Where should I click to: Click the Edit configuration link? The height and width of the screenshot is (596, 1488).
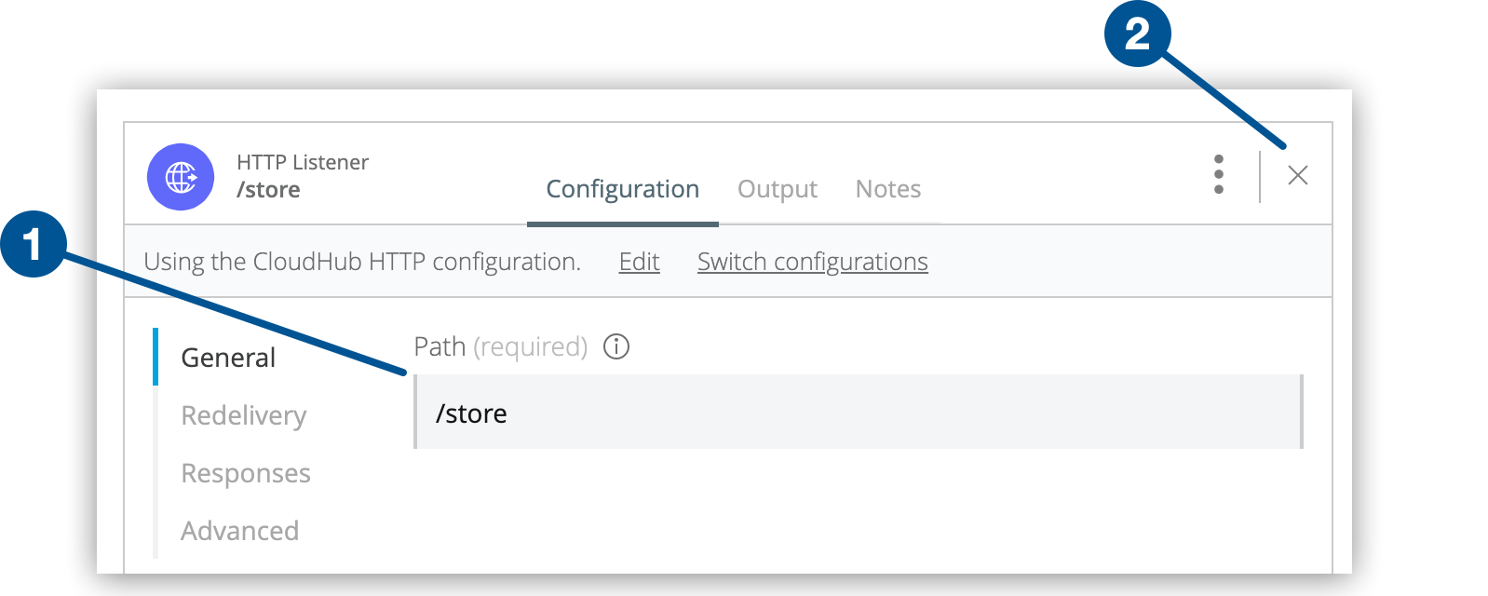pos(639,262)
